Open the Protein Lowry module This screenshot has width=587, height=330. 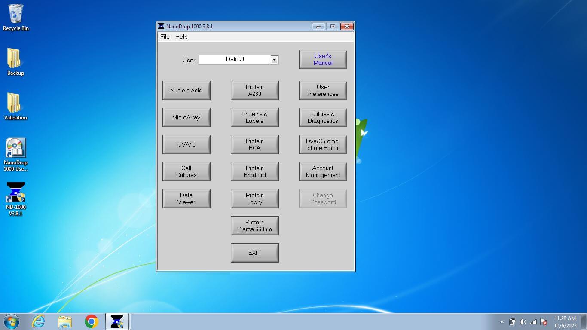point(255,199)
